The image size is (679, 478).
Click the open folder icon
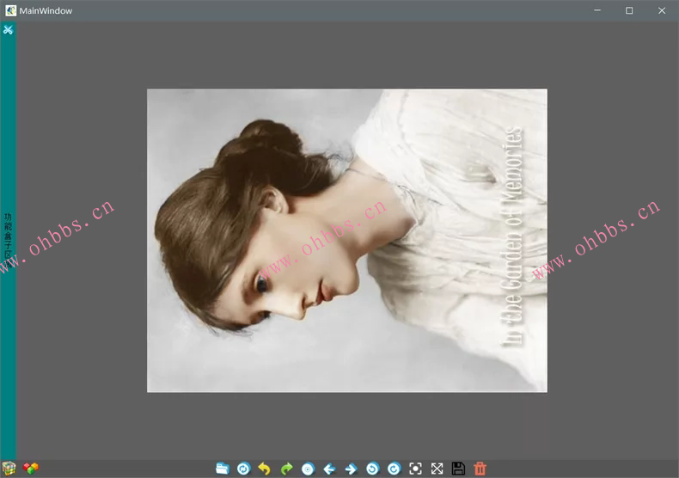(x=223, y=469)
